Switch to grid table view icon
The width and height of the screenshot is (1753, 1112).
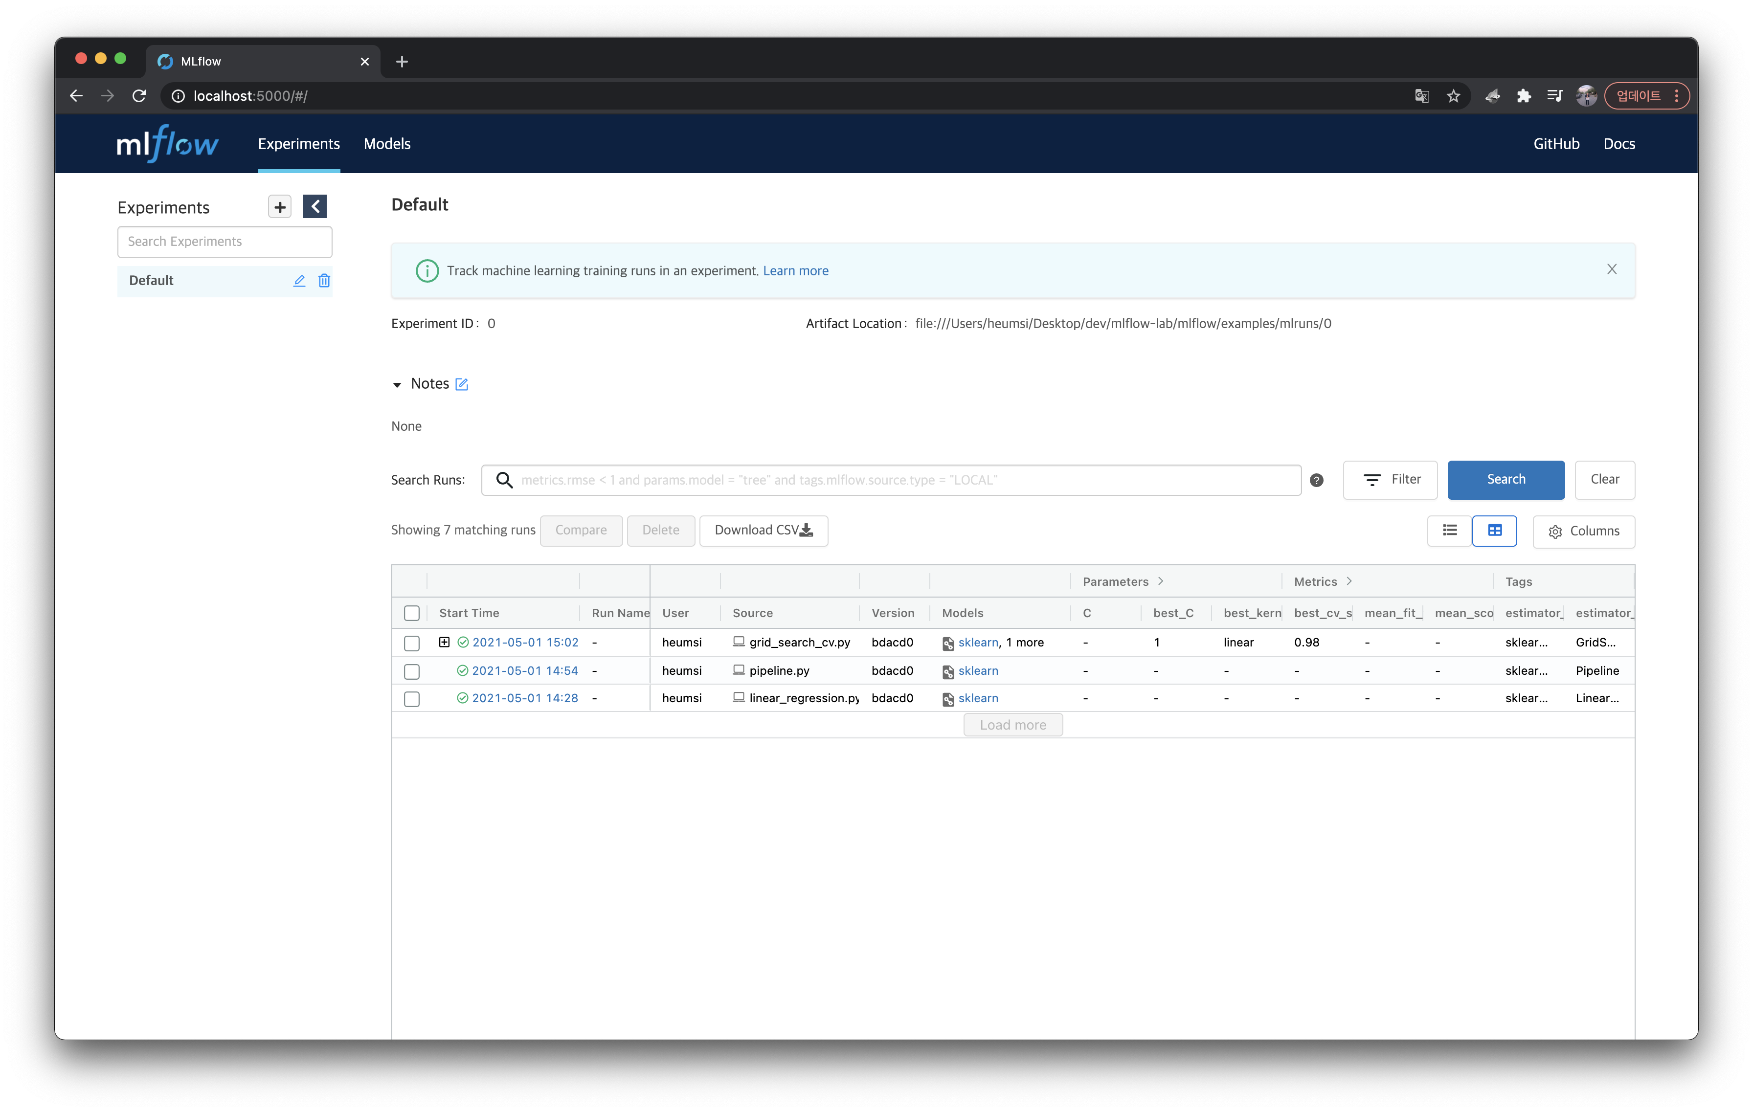coord(1494,531)
